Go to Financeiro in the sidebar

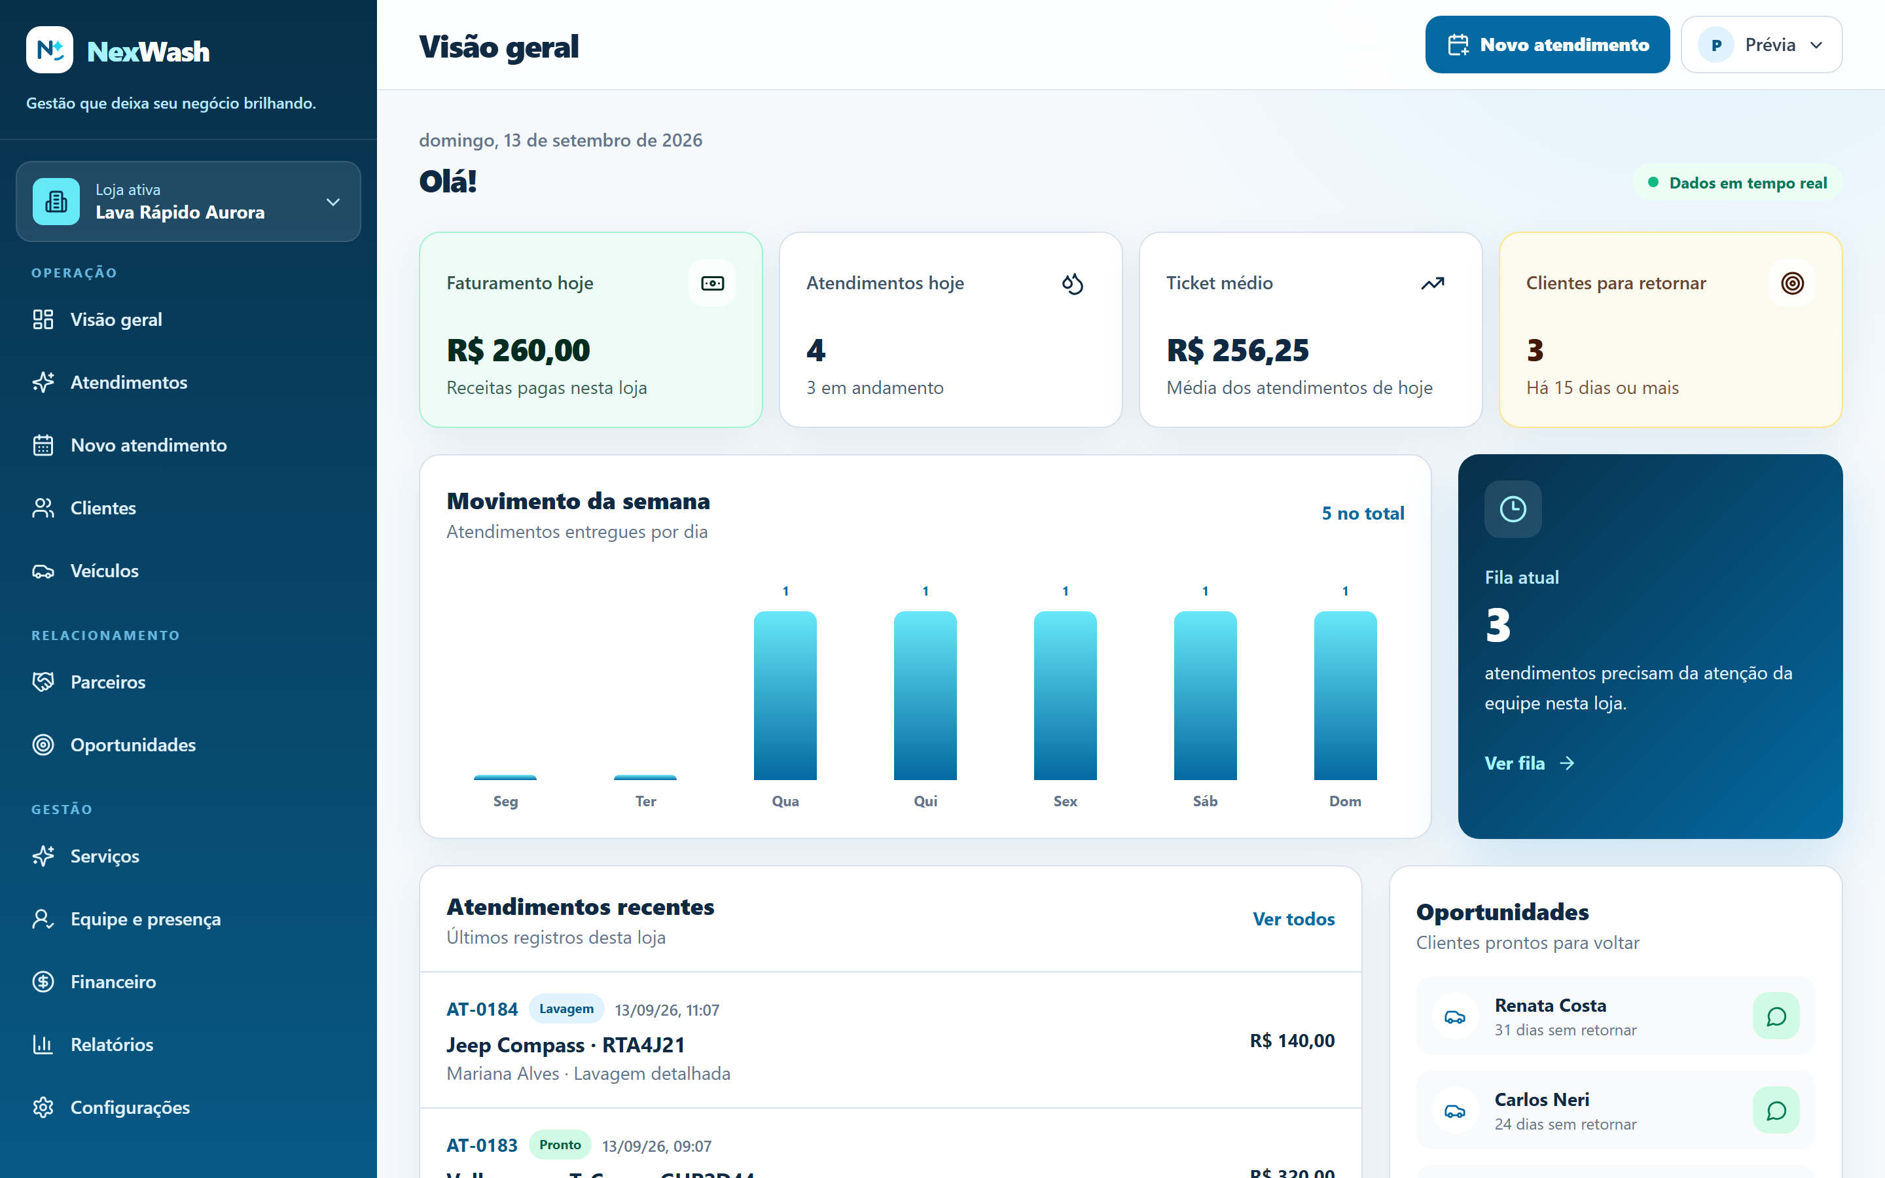pos(188,982)
